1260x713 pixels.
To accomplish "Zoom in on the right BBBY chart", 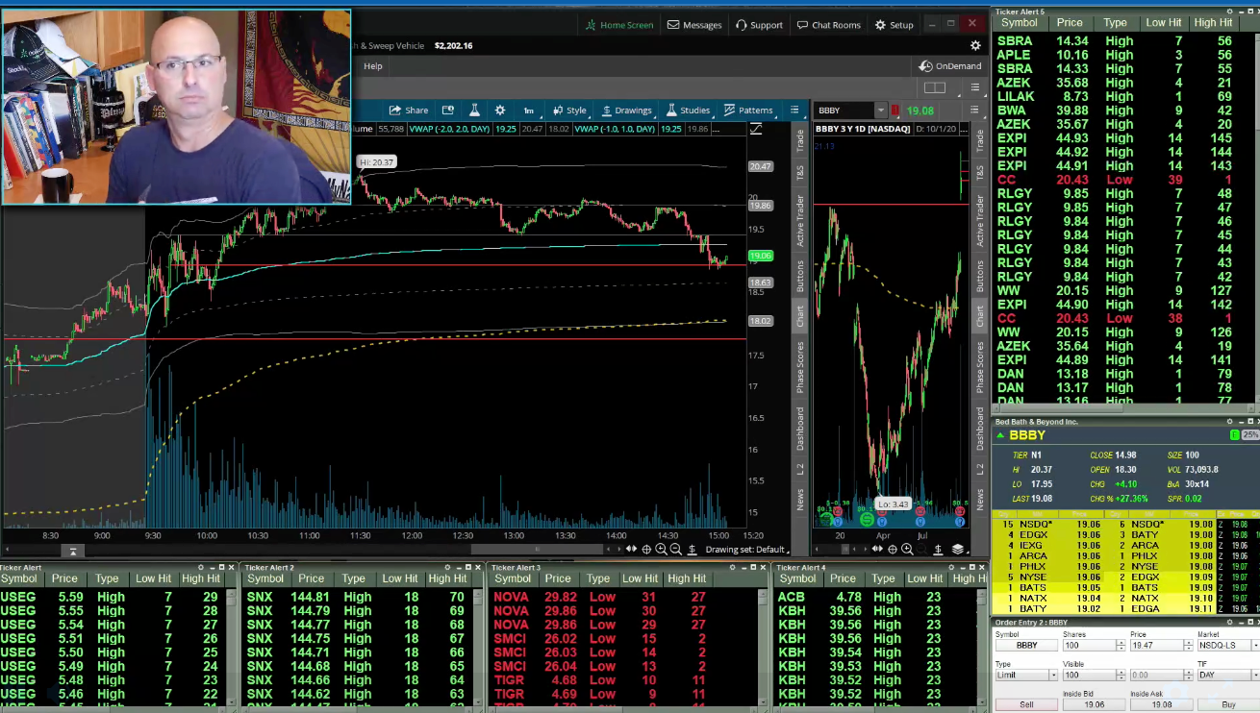I will 907,549.
